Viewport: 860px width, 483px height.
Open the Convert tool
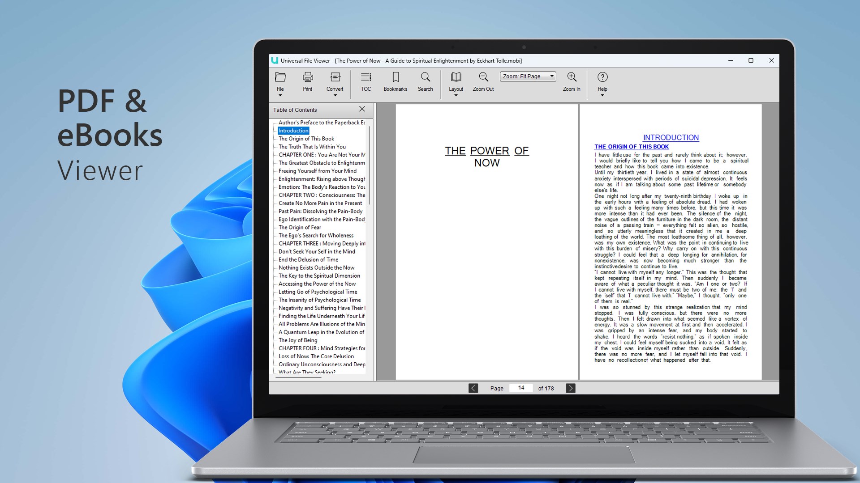click(335, 77)
